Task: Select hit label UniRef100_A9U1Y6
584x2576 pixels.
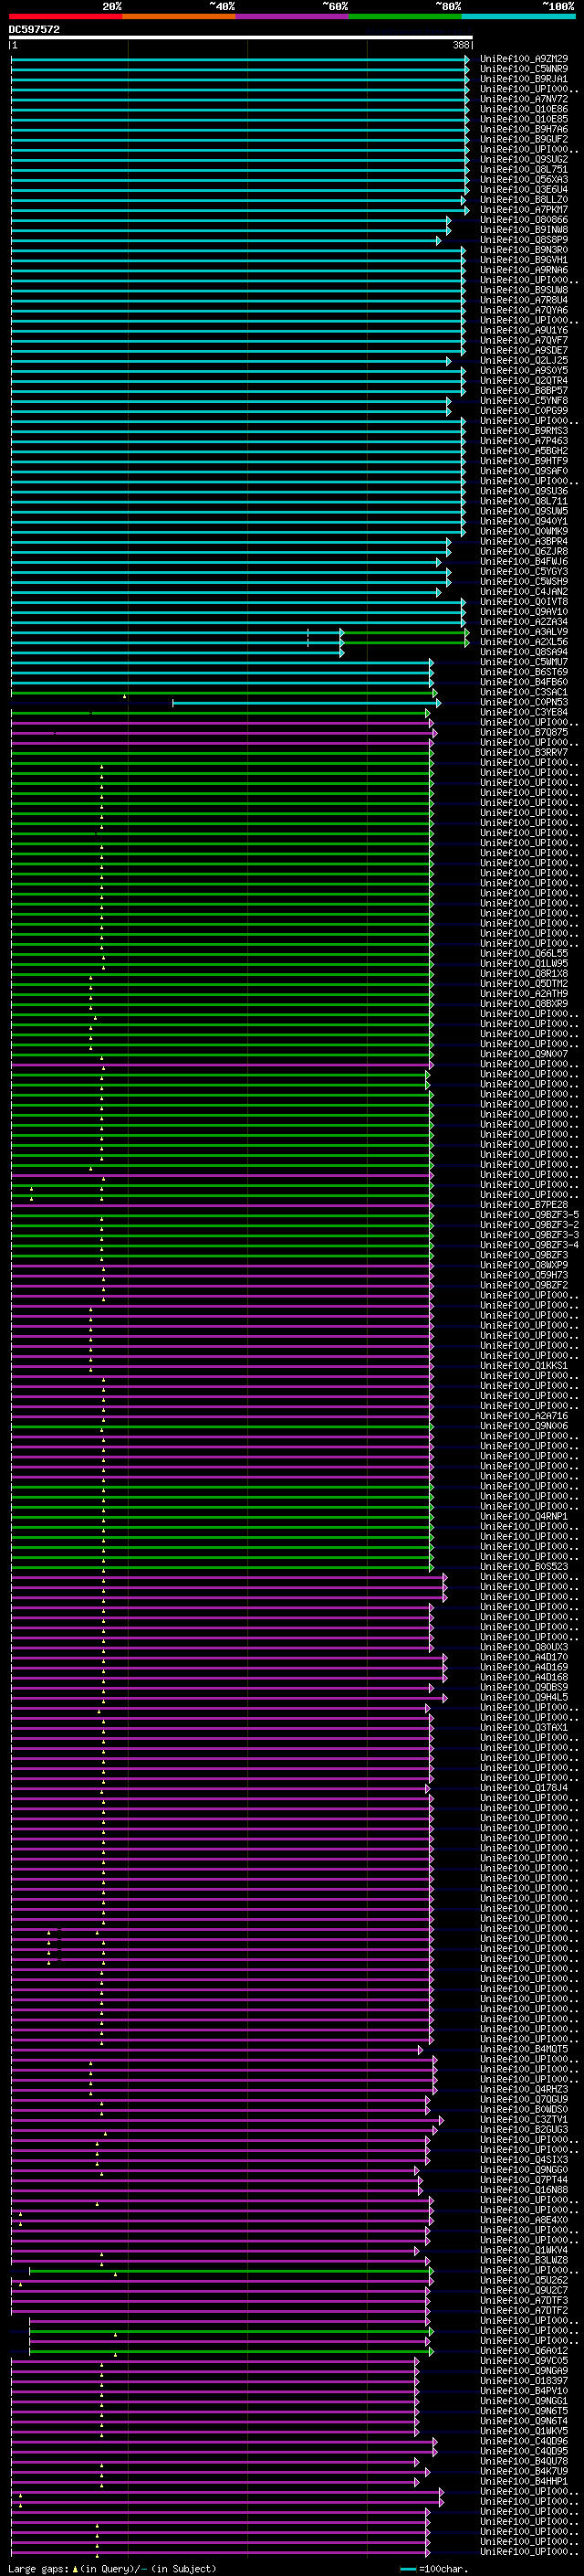Action: coord(524,330)
